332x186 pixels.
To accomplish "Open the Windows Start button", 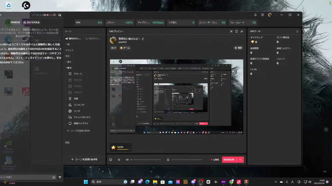I will (x=86, y=182).
